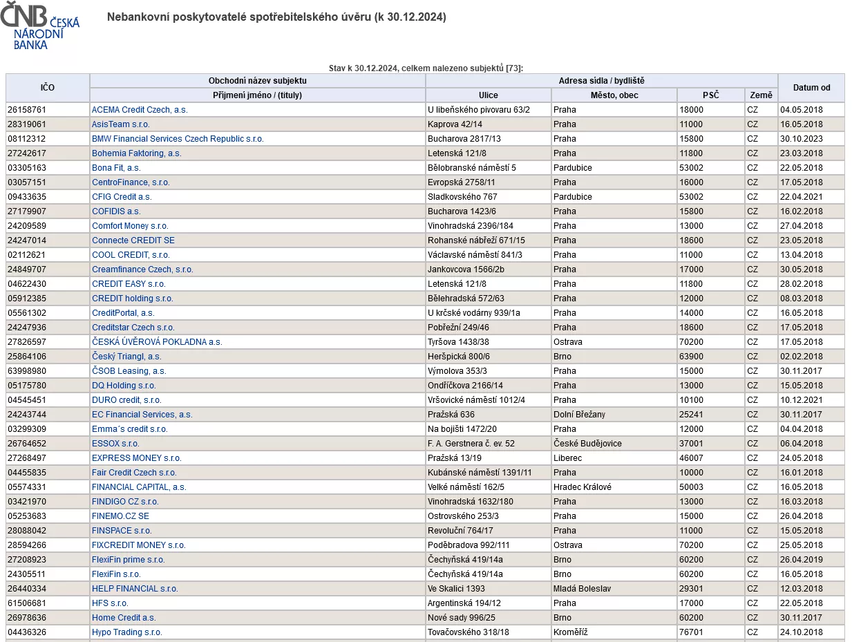This screenshot has width=852, height=642.
Task: Open the CREDIT EASY s.r.o. link
Action: click(x=129, y=284)
